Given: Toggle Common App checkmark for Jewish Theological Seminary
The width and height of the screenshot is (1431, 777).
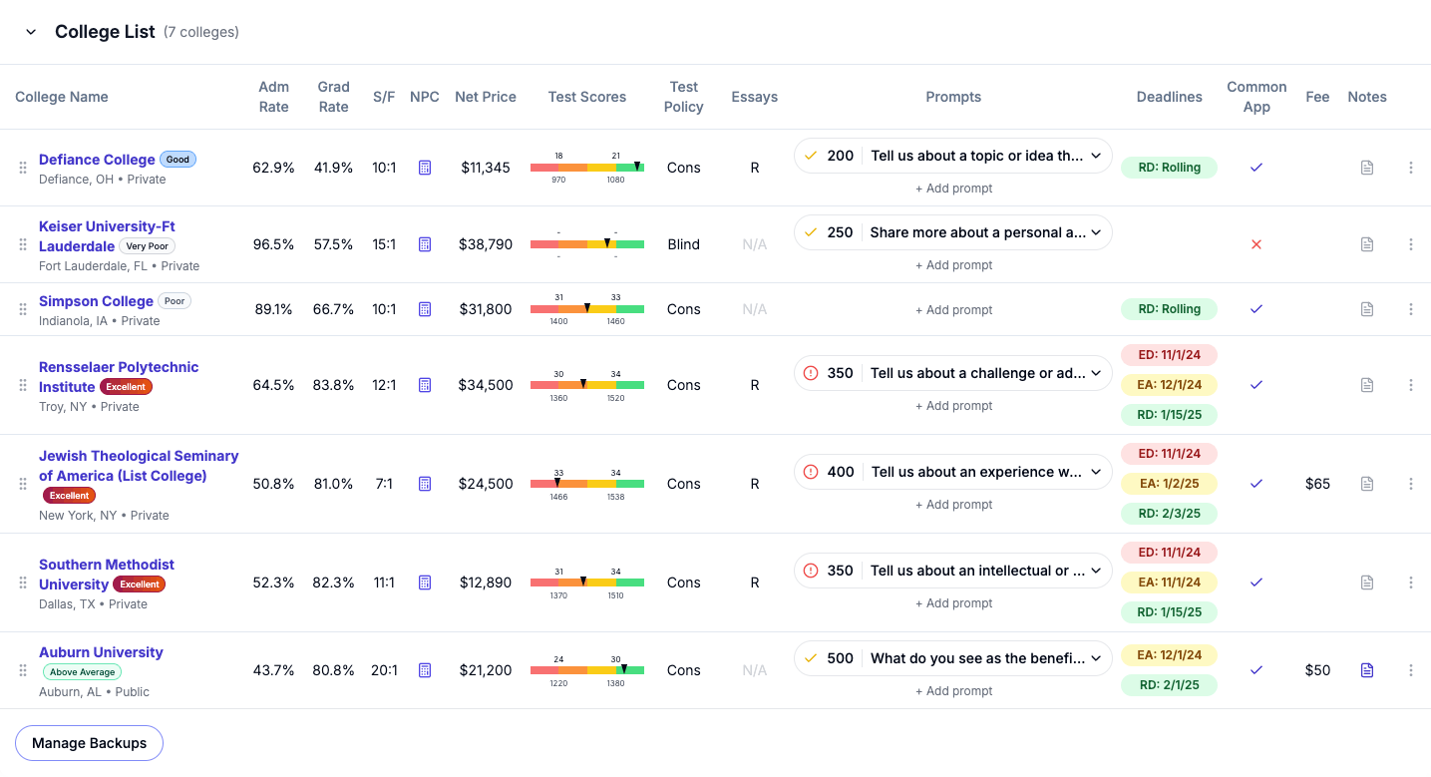Looking at the screenshot, I should click(1256, 484).
